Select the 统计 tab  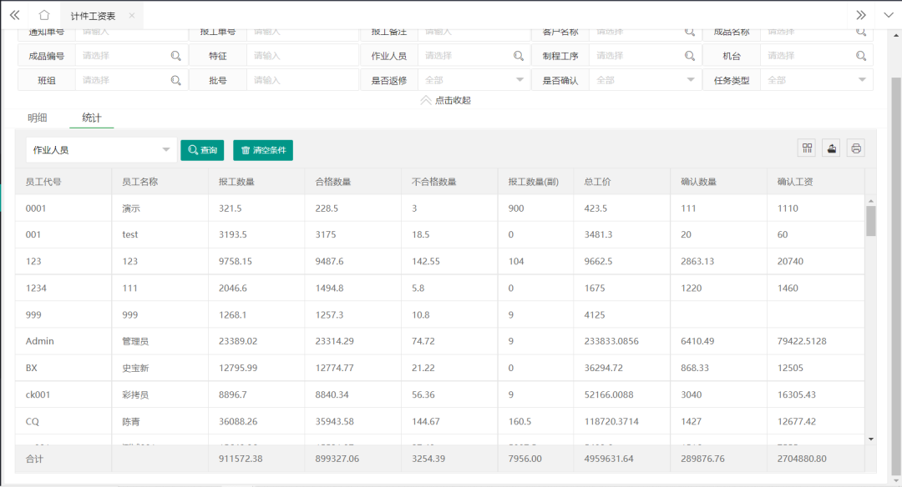[x=92, y=118]
